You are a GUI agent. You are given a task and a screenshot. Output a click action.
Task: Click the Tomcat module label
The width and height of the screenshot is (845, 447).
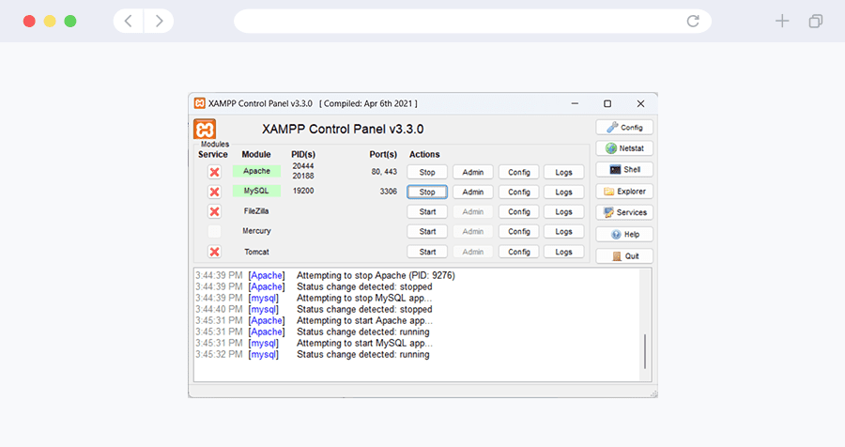256,252
